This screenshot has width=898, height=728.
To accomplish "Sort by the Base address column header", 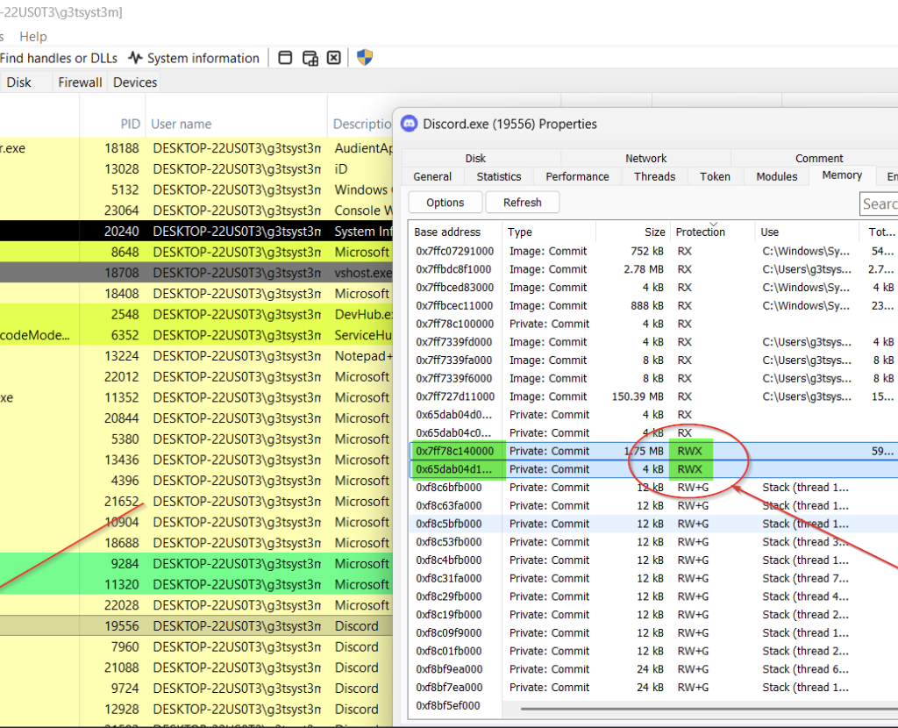I will (447, 232).
